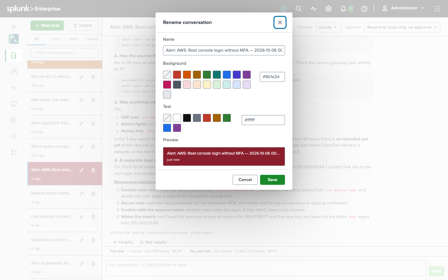The width and height of the screenshot is (448, 280).
Task: Rename the 'Web portal: live state' conversation
Action: [x=82, y=100]
